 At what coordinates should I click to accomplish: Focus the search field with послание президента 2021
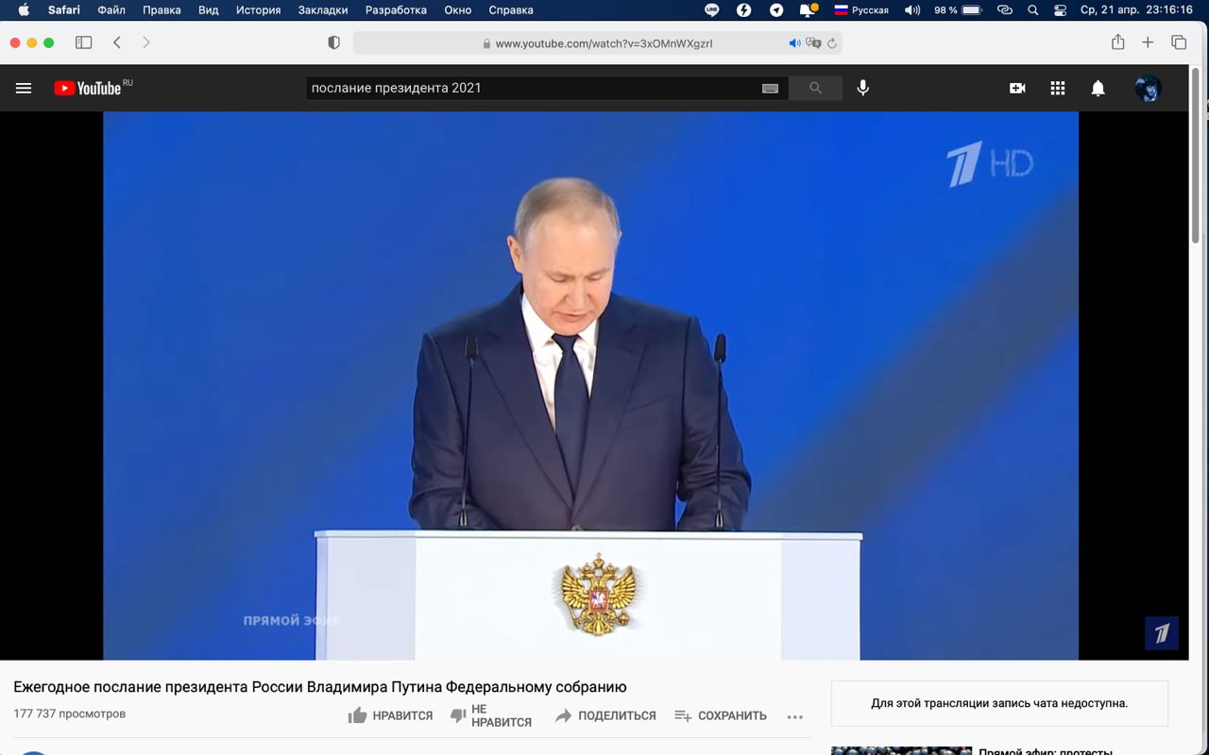click(x=532, y=88)
